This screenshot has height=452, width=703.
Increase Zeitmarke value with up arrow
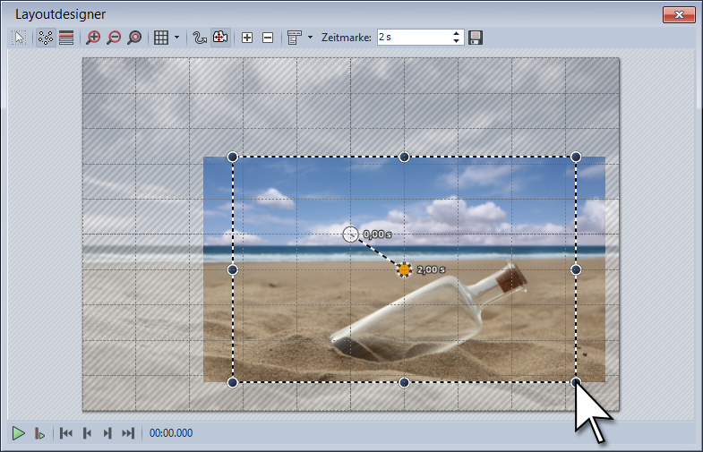[x=457, y=33]
